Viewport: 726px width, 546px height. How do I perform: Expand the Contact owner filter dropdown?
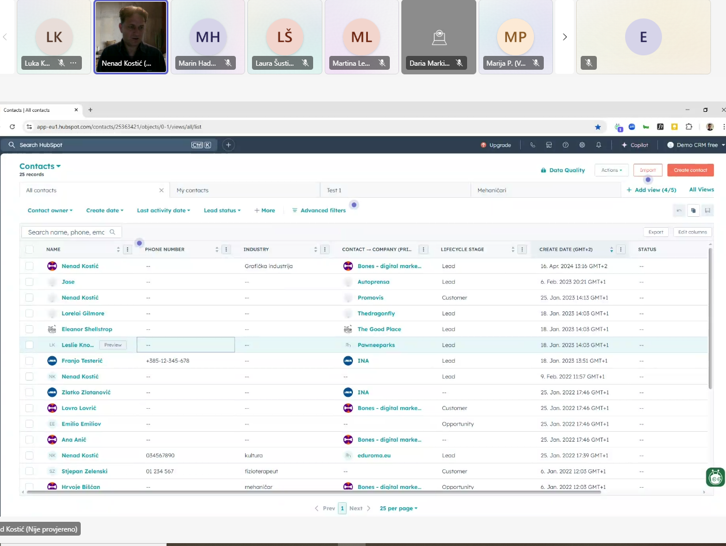point(50,210)
